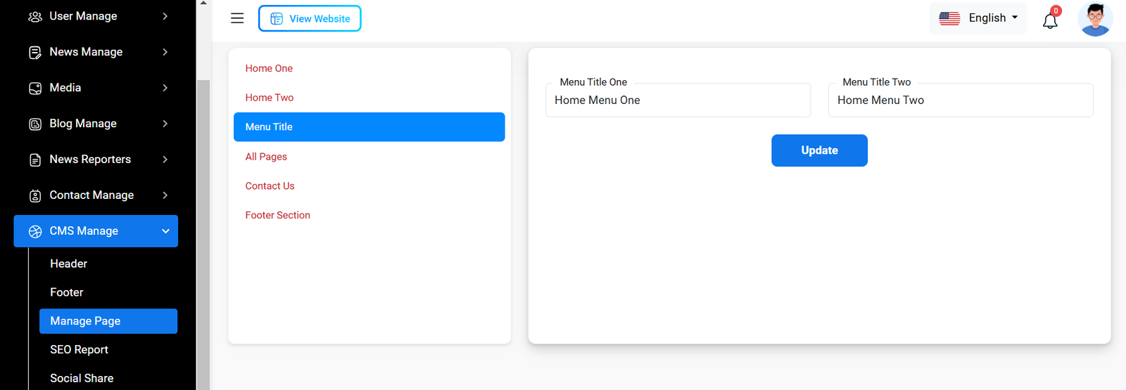Open the notification bell
Image resolution: width=1126 pixels, height=390 pixels.
click(1050, 20)
